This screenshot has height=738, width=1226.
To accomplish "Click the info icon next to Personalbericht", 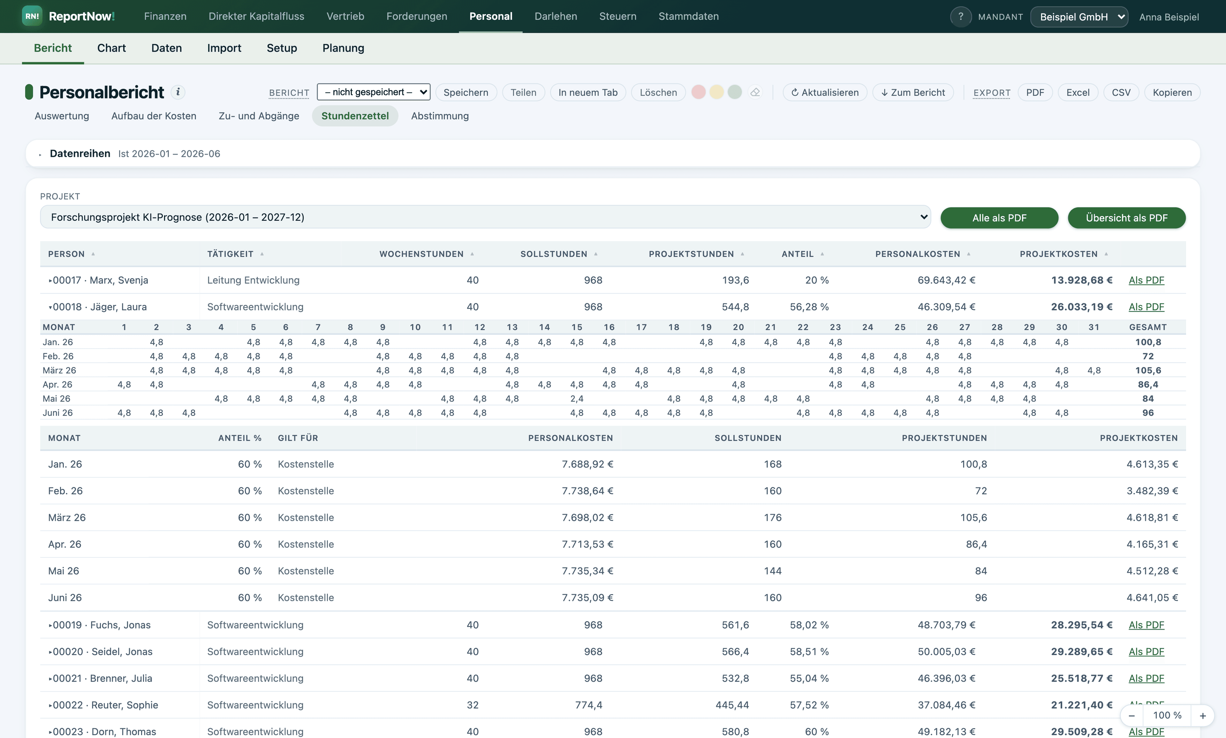I will point(178,92).
